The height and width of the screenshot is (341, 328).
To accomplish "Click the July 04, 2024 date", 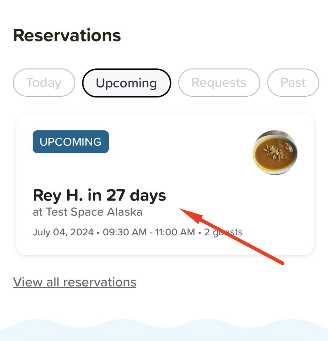I will coord(64,232).
